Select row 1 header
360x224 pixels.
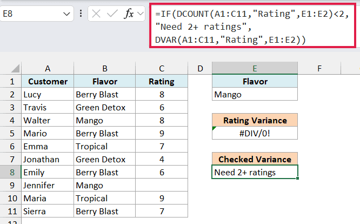(11, 81)
